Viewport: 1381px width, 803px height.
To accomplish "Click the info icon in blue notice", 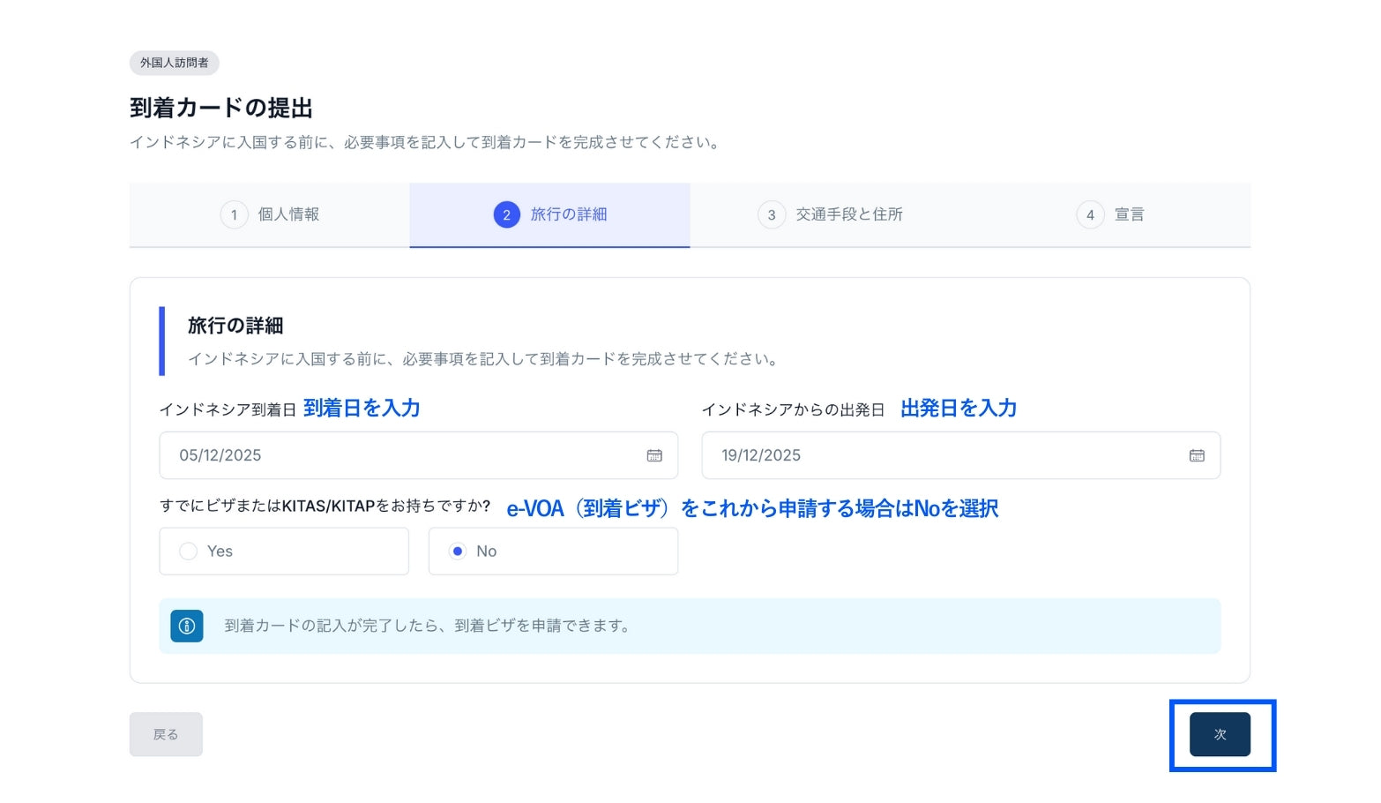I will tap(187, 626).
